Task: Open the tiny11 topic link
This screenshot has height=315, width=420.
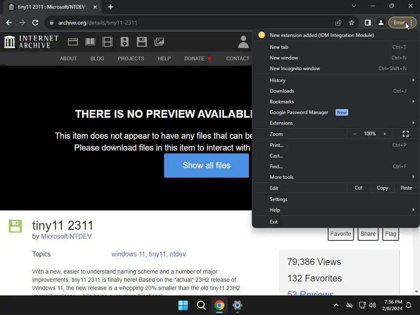Action: [158, 254]
